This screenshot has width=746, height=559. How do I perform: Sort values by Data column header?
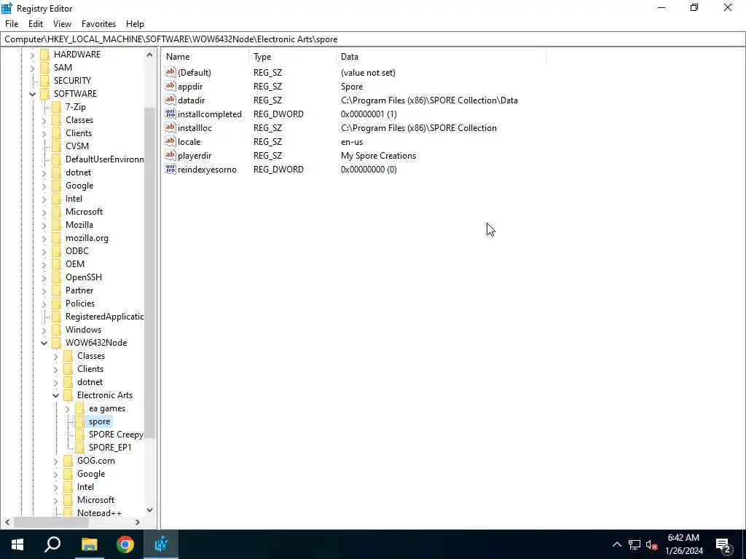pyautogui.click(x=441, y=57)
